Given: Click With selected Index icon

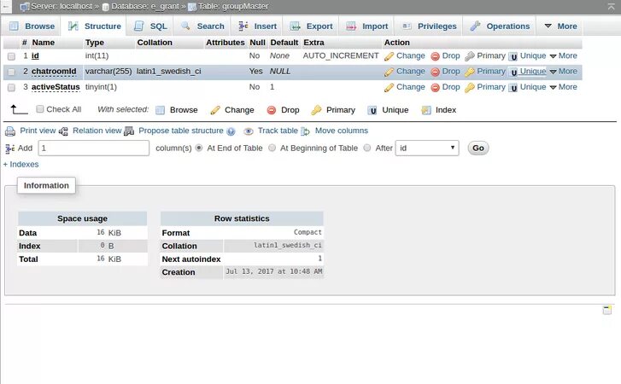Looking at the screenshot, I should (426, 110).
